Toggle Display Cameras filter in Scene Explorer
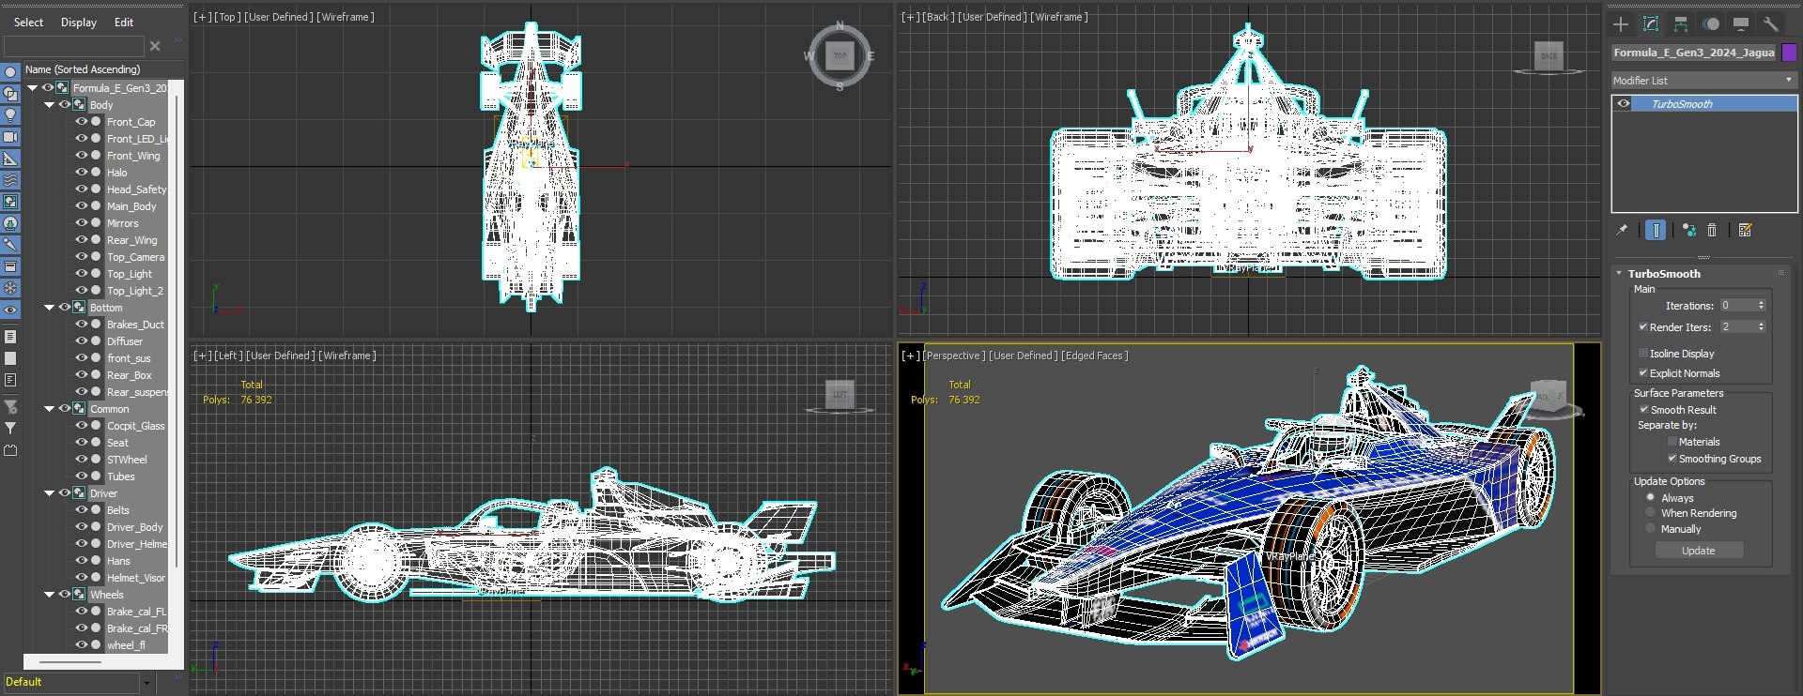The width and height of the screenshot is (1803, 696). (x=10, y=137)
